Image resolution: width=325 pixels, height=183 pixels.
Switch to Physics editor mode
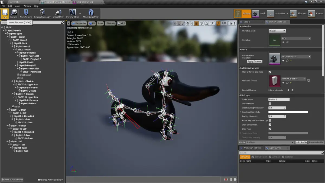click(316, 14)
